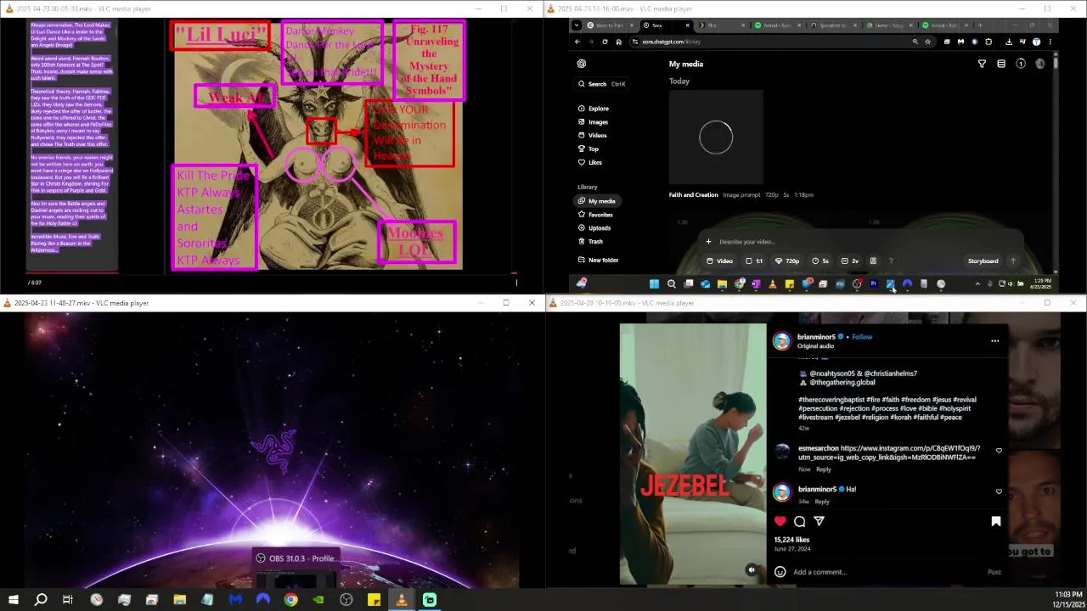Viewport: 1087px width, 611px height.
Task: Open Windows search from the bottom taskbar
Action: [x=41, y=600]
